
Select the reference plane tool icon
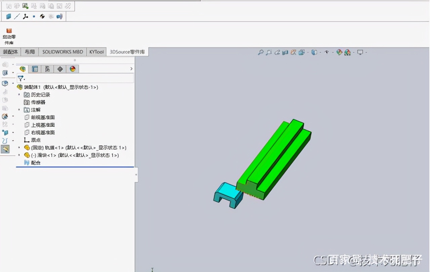click(x=9, y=16)
